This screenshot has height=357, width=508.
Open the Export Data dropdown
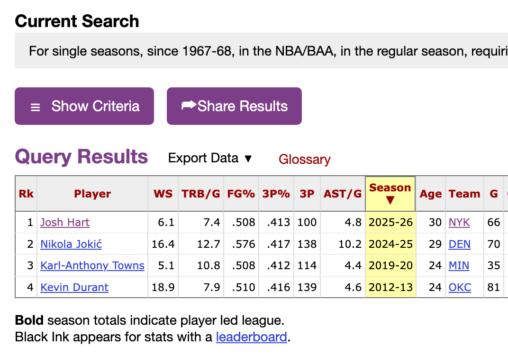click(x=210, y=159)
